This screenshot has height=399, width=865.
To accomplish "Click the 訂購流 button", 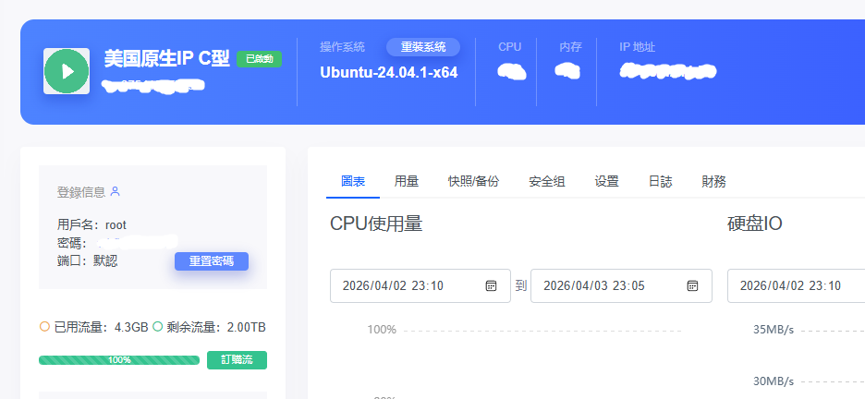I will 237,360.
